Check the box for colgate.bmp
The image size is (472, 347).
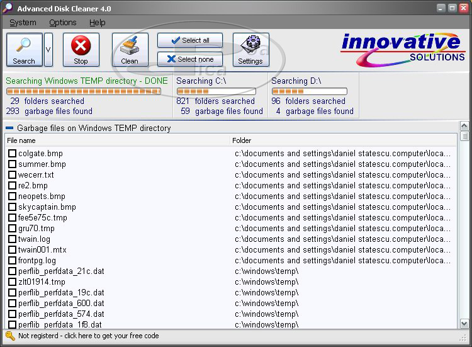12,154
